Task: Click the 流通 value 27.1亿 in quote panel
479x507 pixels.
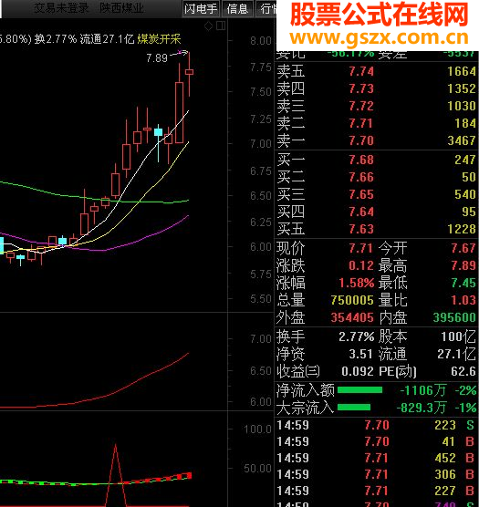Action: [457, 354]
